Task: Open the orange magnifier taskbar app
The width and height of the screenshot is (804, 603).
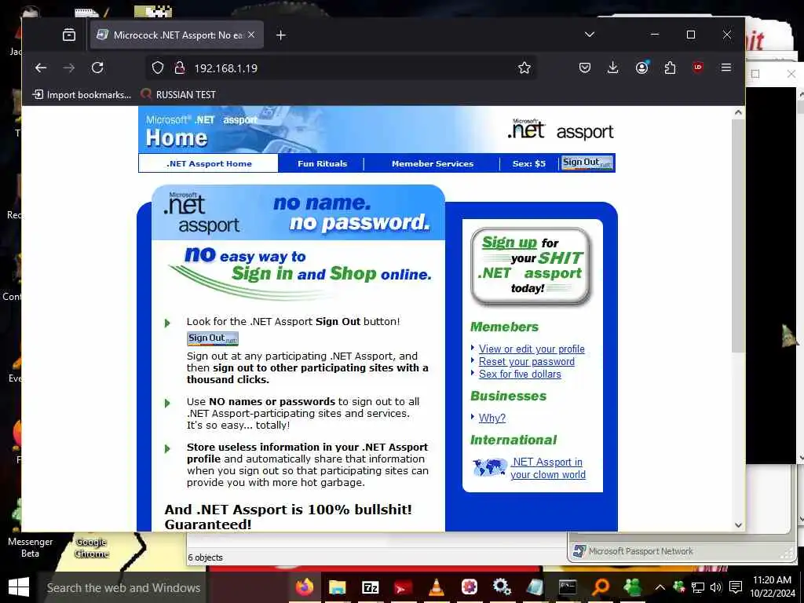Action: coord(601,587)
